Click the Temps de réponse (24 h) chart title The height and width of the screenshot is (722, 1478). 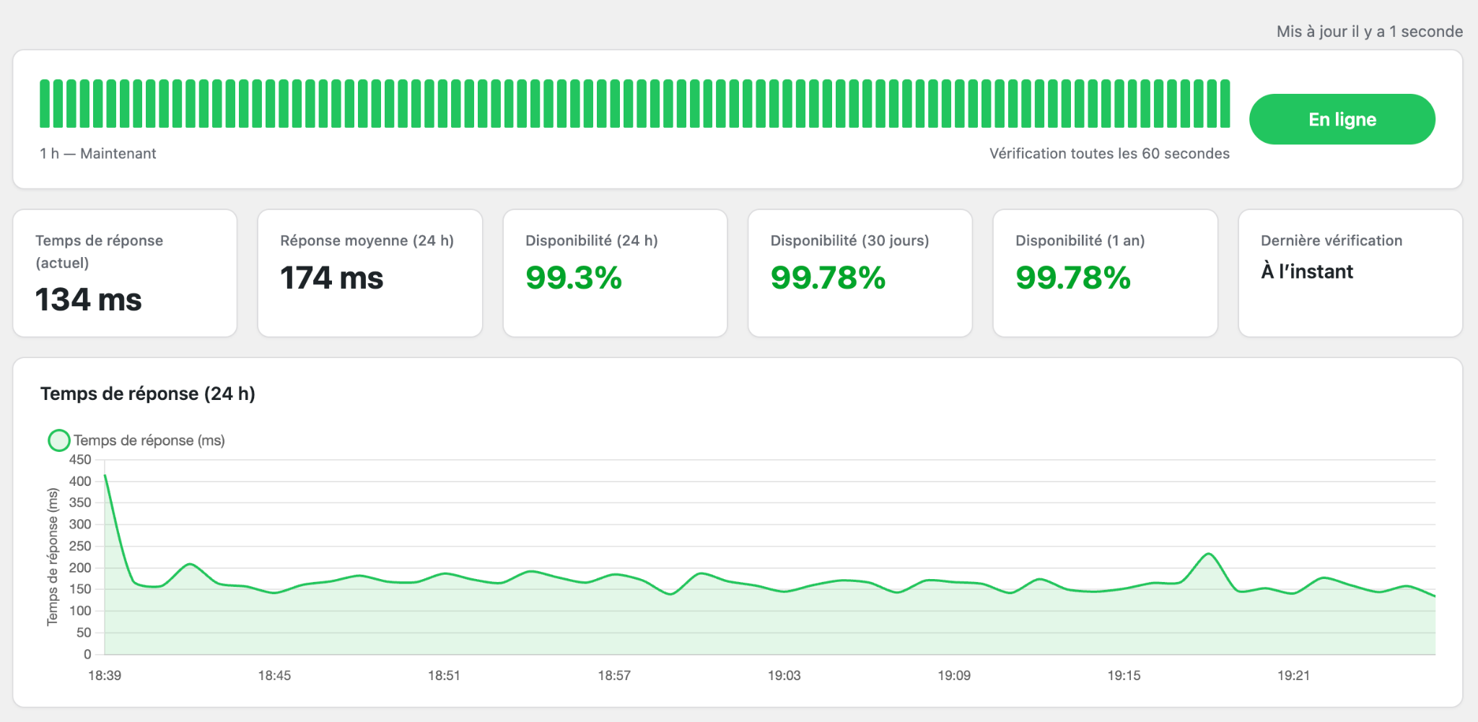tap(148, 393)
